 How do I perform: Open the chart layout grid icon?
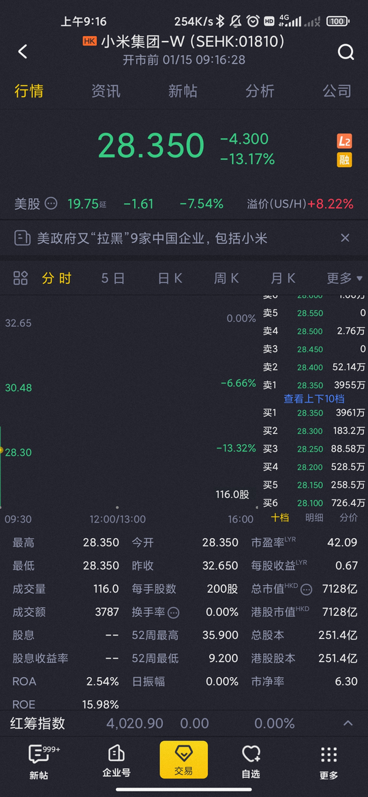[x=21, y=278]
